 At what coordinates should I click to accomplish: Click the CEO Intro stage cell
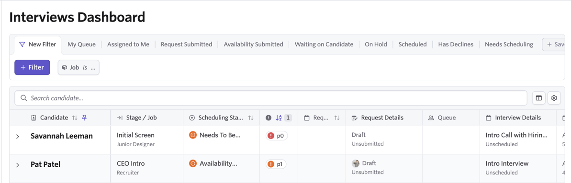131,163
